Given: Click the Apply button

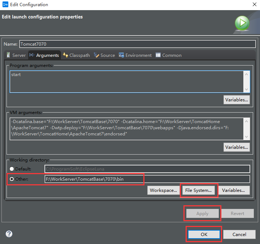Looking at the screenshot, I should [x=203, y=214].
